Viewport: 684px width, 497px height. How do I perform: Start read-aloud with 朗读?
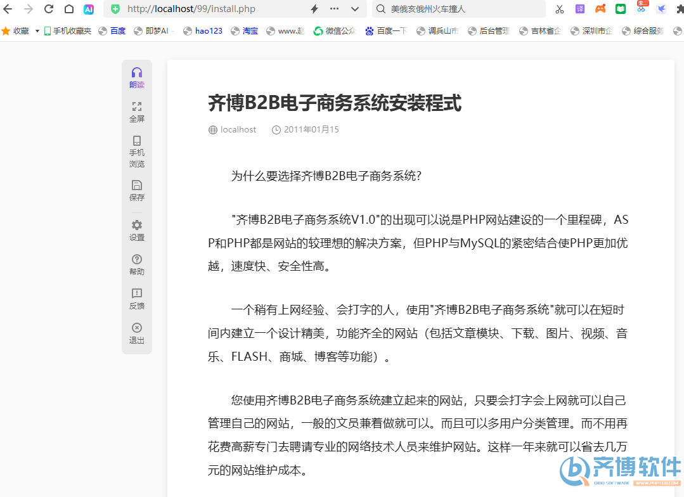[137, 78]
